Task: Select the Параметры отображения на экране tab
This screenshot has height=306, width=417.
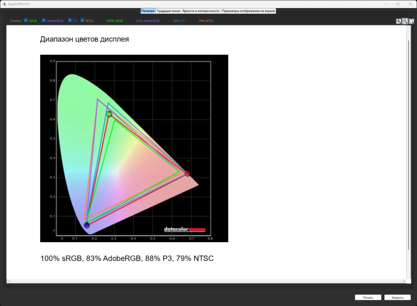Action: tap(248, 11)
